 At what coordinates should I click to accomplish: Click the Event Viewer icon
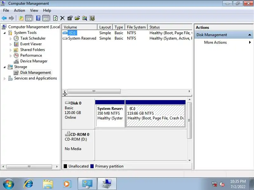pos(16,44)
